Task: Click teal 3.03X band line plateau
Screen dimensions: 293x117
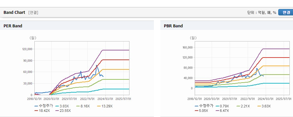Action: tap(116, 89)
